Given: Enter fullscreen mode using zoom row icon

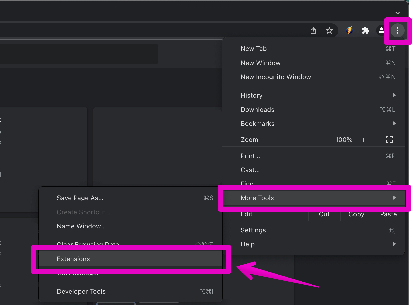Looking at the screenshot, I should point(389,139).
